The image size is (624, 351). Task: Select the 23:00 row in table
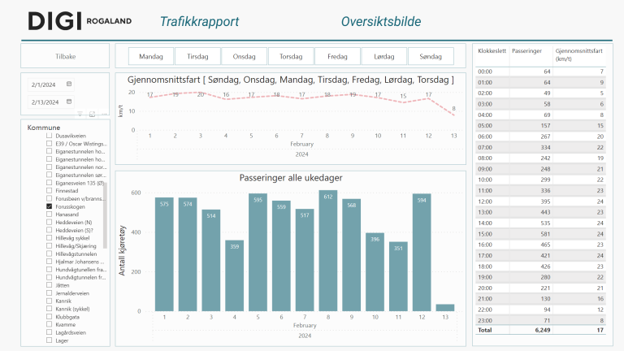540,320
